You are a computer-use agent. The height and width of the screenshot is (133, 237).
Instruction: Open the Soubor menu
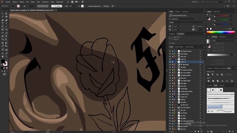coord(8,2)
